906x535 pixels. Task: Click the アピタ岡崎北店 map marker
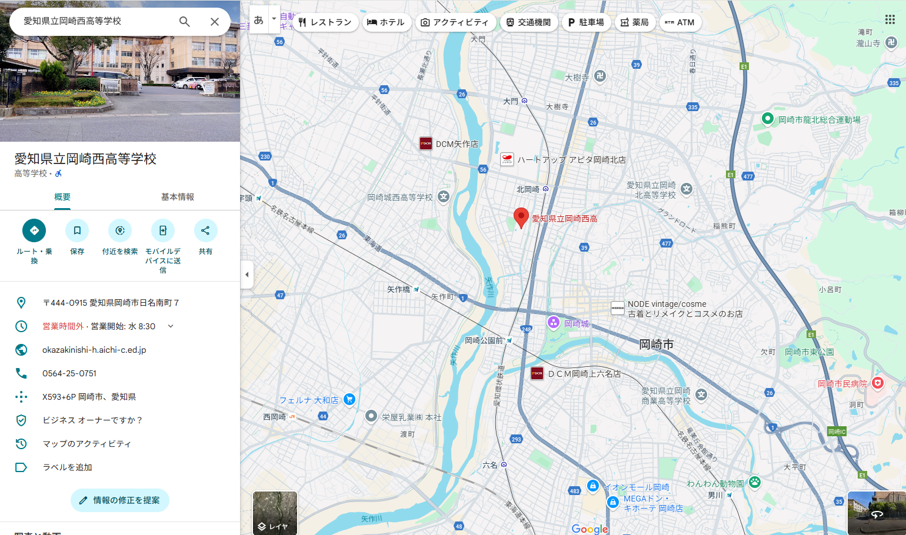click(x=507, y=159)
